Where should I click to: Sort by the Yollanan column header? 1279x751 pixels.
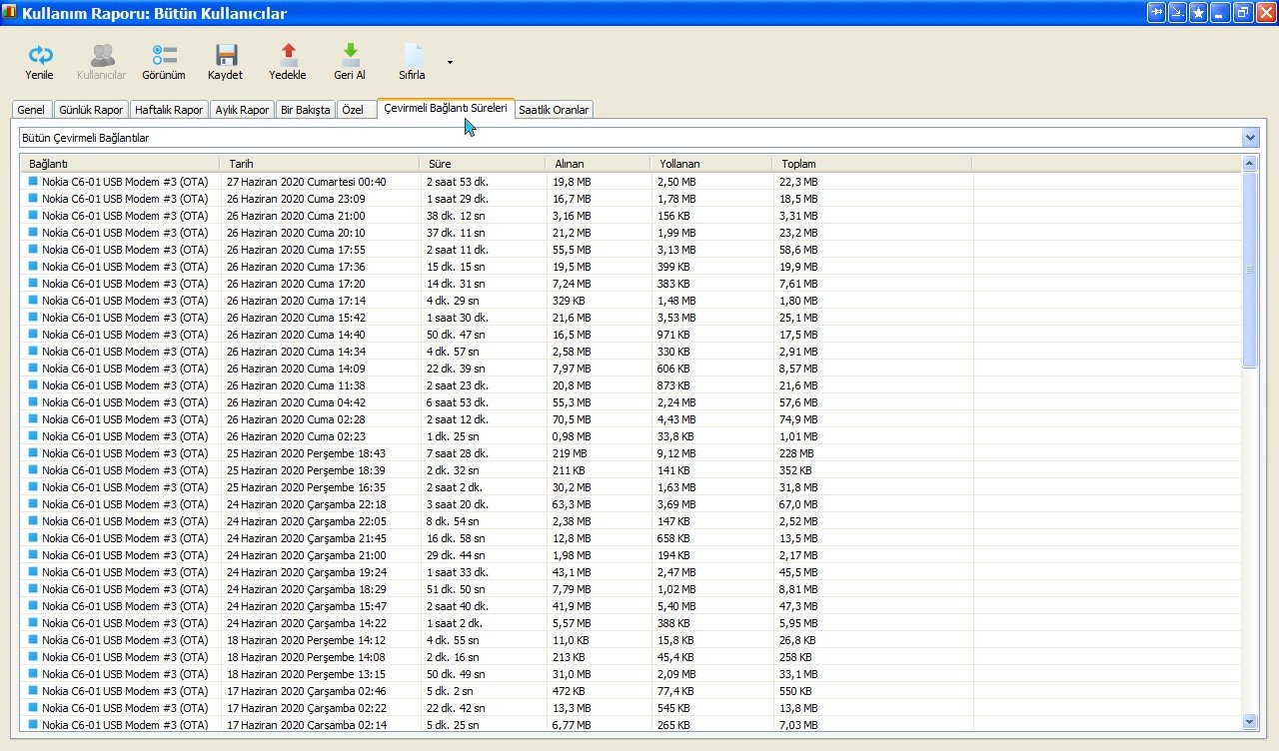709,164
